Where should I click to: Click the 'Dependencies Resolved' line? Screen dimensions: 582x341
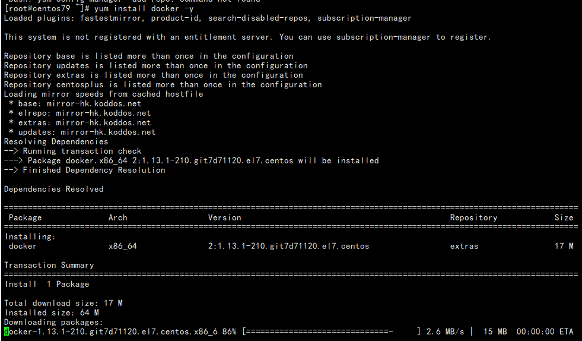point(53,189)
